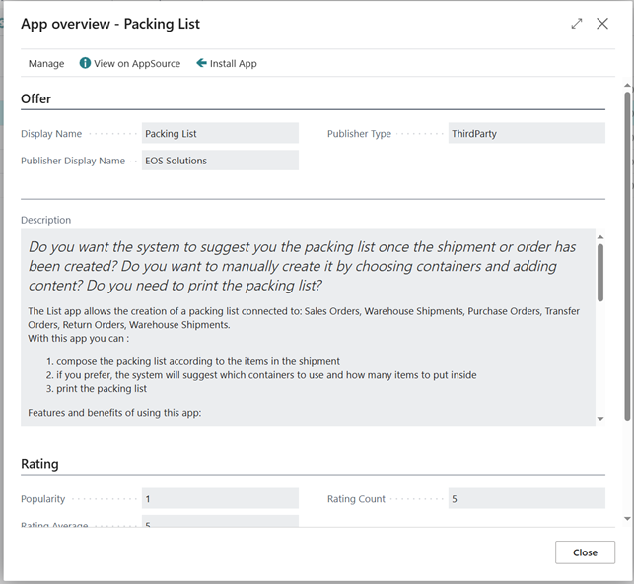Click the View on AppSource info icon
The height and width of the screenshot is (584, 634).
tap(85, 63)
